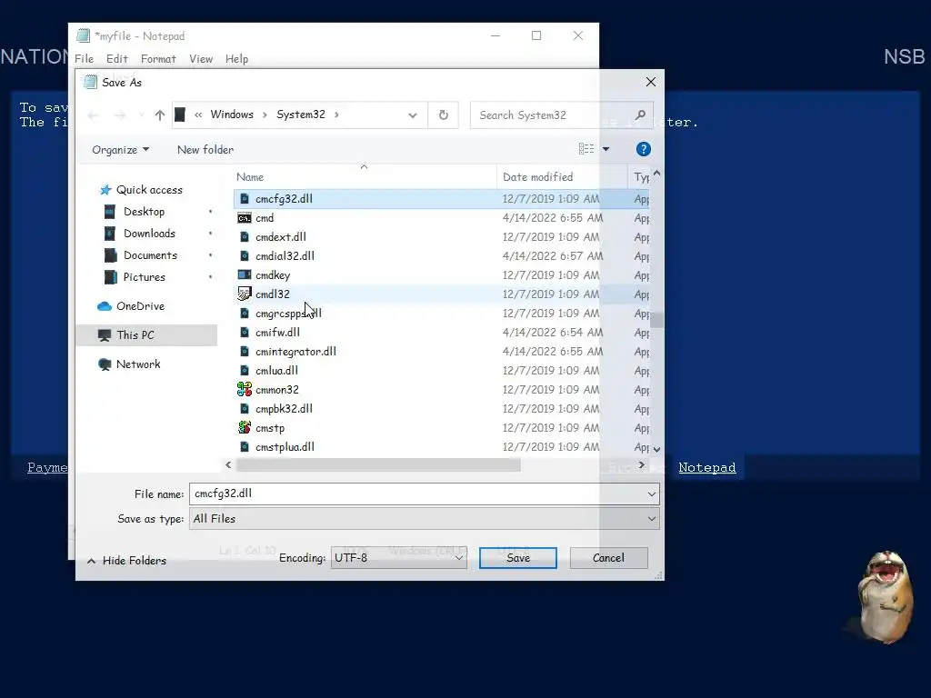Collapse with Hide Folders

126,561
